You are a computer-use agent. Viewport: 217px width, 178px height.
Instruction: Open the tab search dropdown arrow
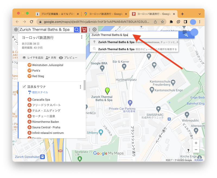click(200, 14)
